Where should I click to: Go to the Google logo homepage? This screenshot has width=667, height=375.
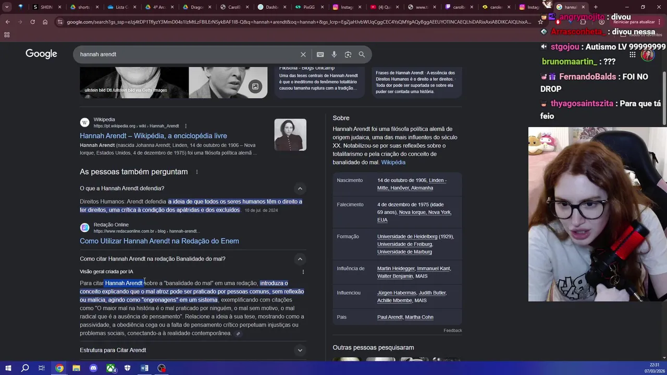[41, 54]
